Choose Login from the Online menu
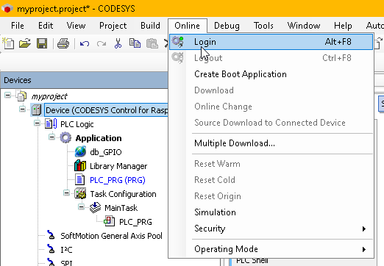 (271, 42)
